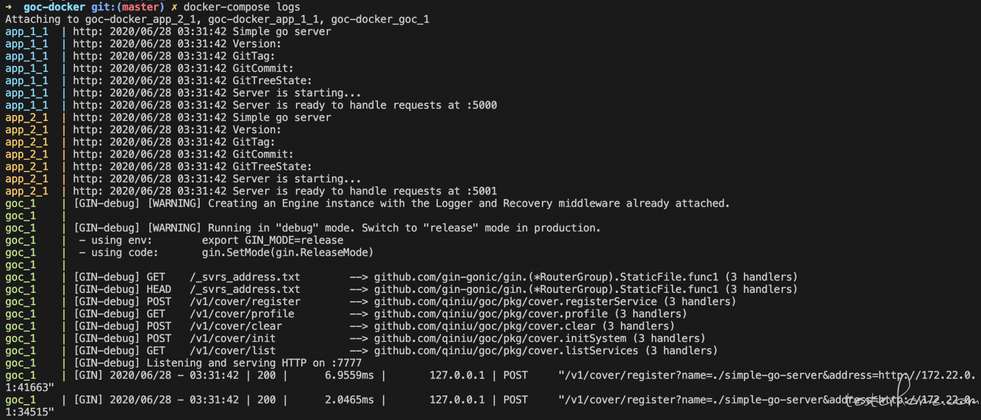
Task: Click the /v1/cover/clear route path
Action: 236,326
